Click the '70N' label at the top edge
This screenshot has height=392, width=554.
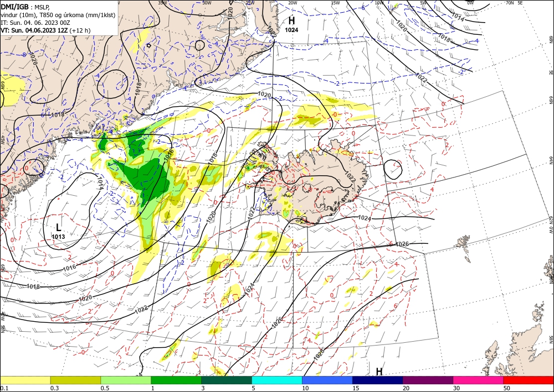(510, 3)
